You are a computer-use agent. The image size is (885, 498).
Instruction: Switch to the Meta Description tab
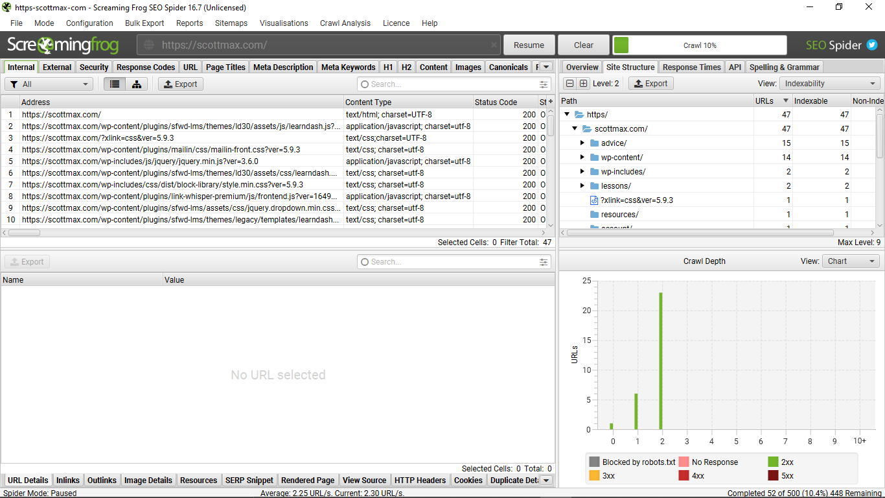(x=283, y=67)
